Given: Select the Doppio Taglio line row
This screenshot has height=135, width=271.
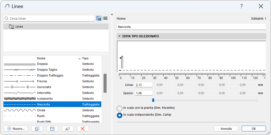Looking at the screenshot, I should coord(52,70).
